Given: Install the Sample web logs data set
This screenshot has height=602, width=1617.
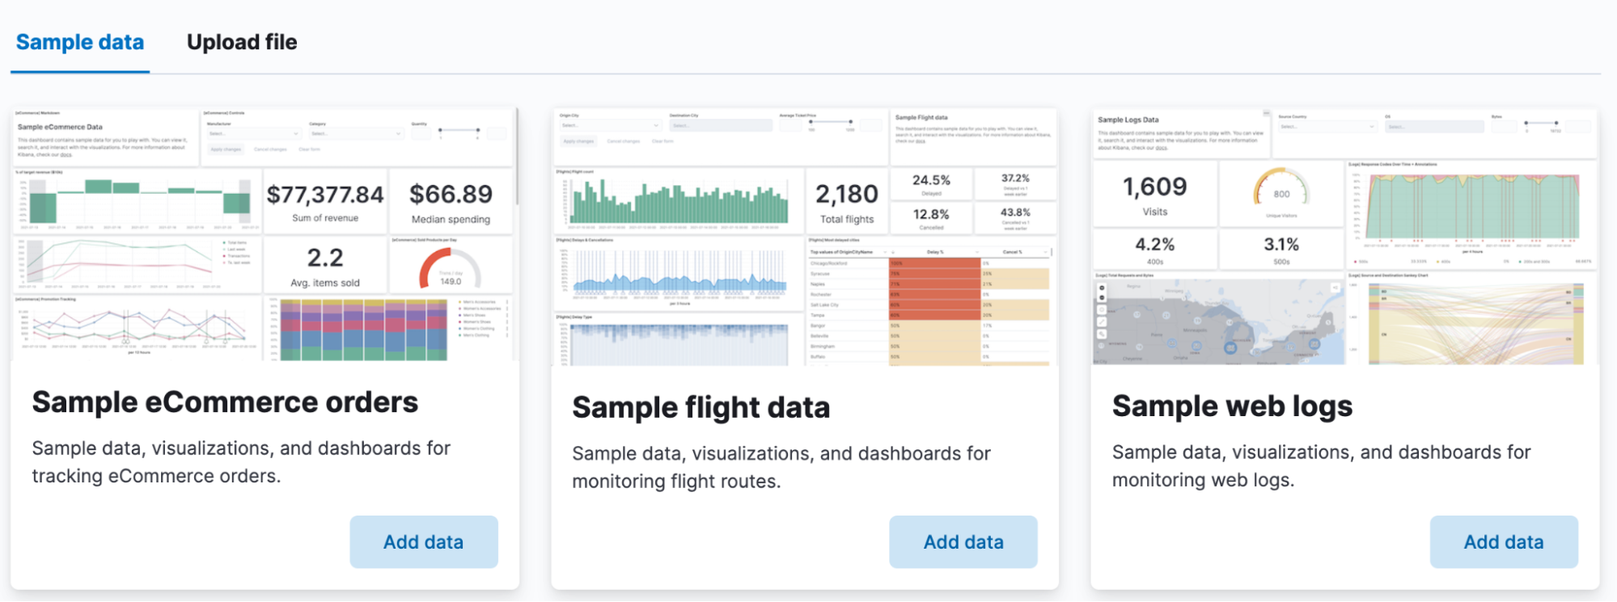Looking at the screenshot, I should click(x=1503, y=542).
